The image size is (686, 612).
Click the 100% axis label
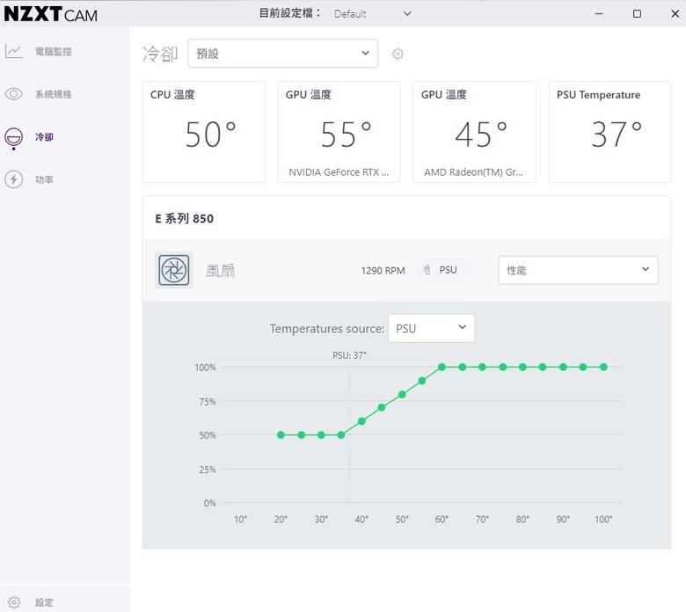coord(205,368)
